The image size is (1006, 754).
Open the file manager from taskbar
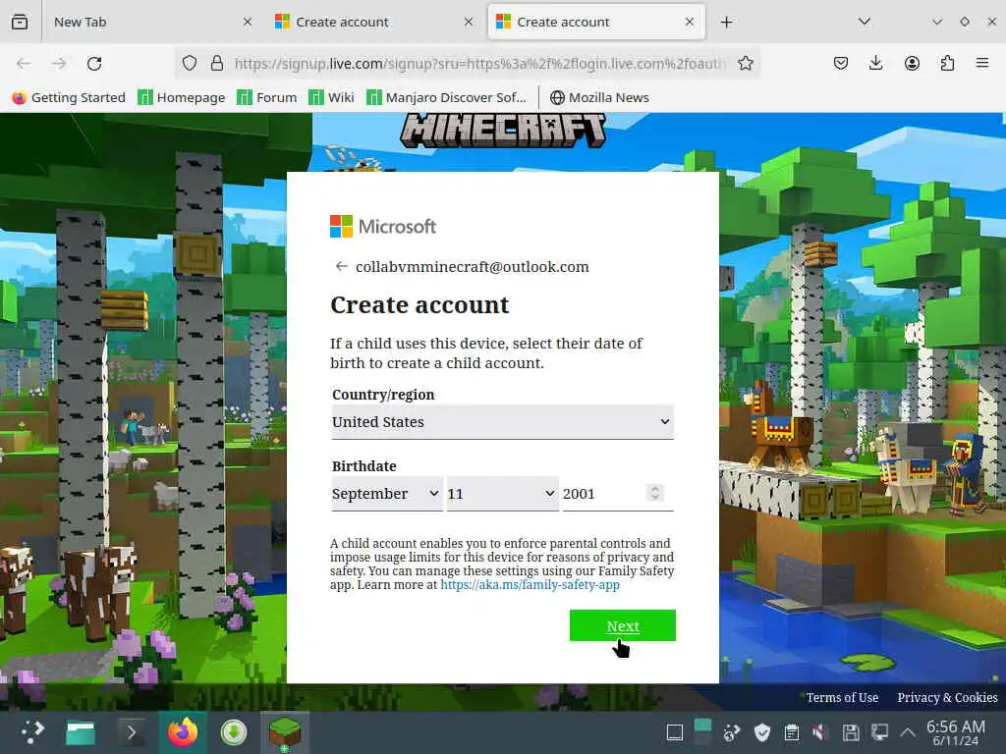click(x=81, y=732)
